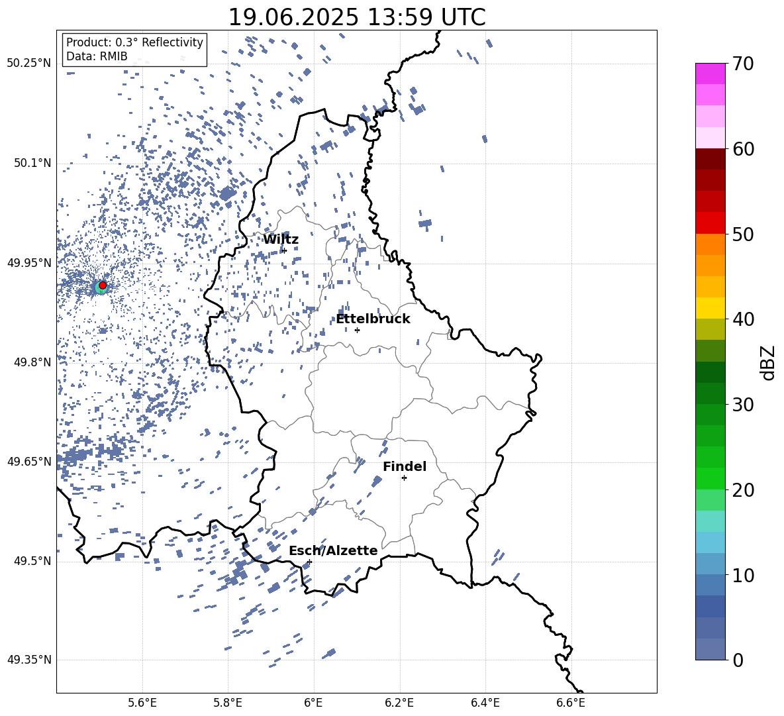Click the Findel station label
The image size is (784, 716).
405,466
